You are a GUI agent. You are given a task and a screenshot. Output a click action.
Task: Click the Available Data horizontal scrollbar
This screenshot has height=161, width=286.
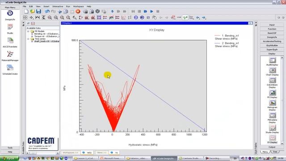[x=42, y=153]
